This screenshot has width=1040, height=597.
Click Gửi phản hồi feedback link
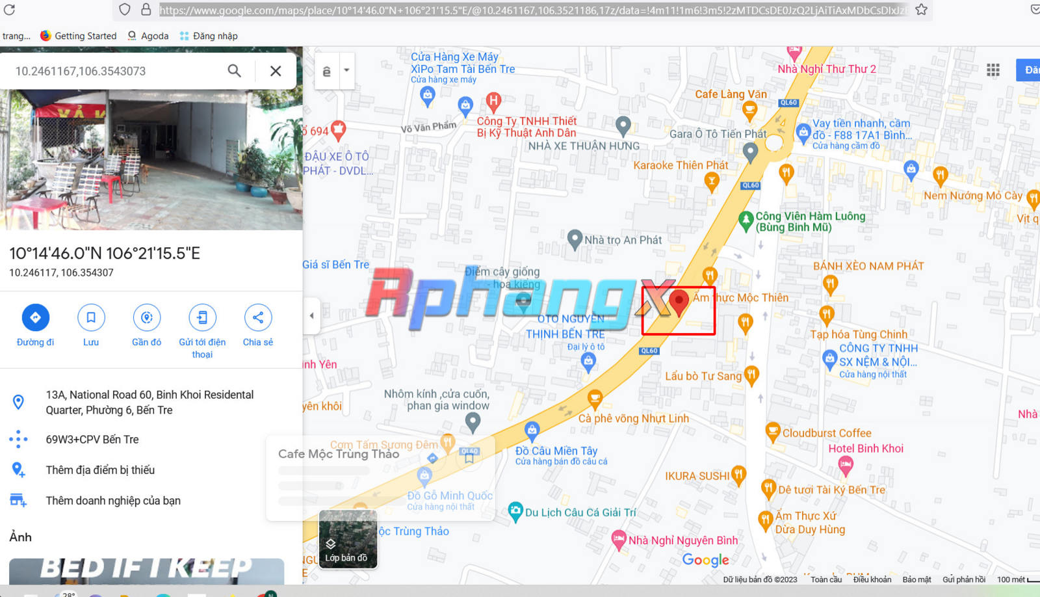click(964, 579)
